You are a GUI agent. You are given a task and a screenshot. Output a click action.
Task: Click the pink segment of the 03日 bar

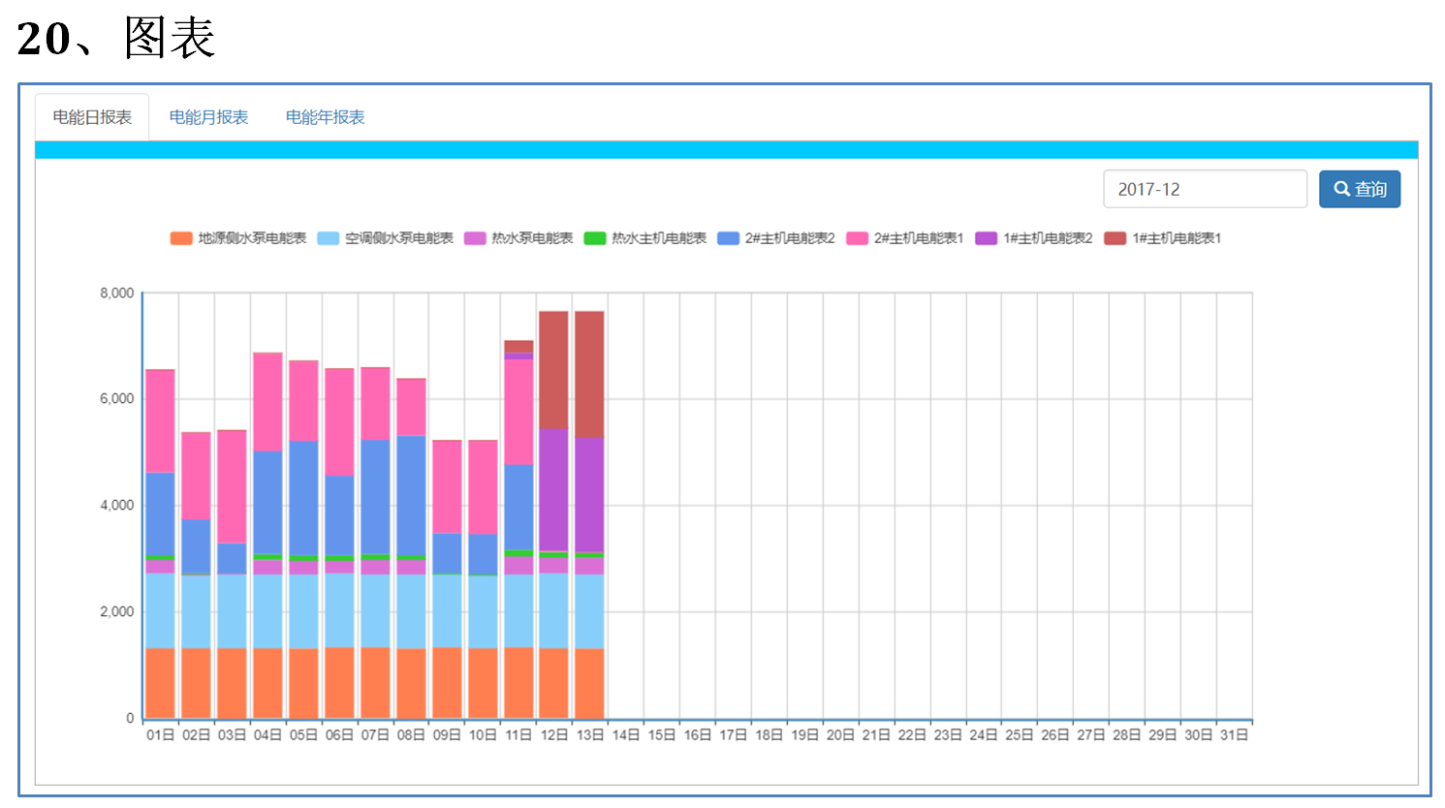point(232,487)
